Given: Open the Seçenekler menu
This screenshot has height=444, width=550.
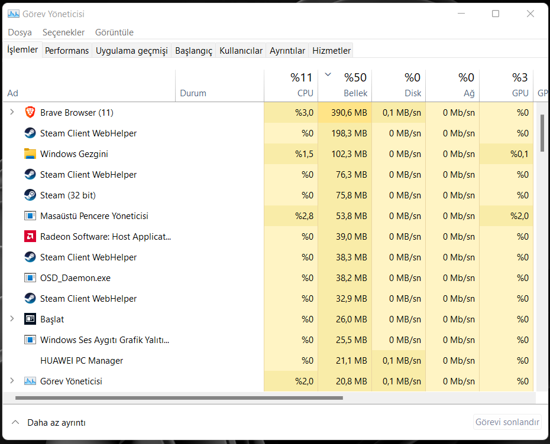Looking at the screenshot, I should coord(64,32).
